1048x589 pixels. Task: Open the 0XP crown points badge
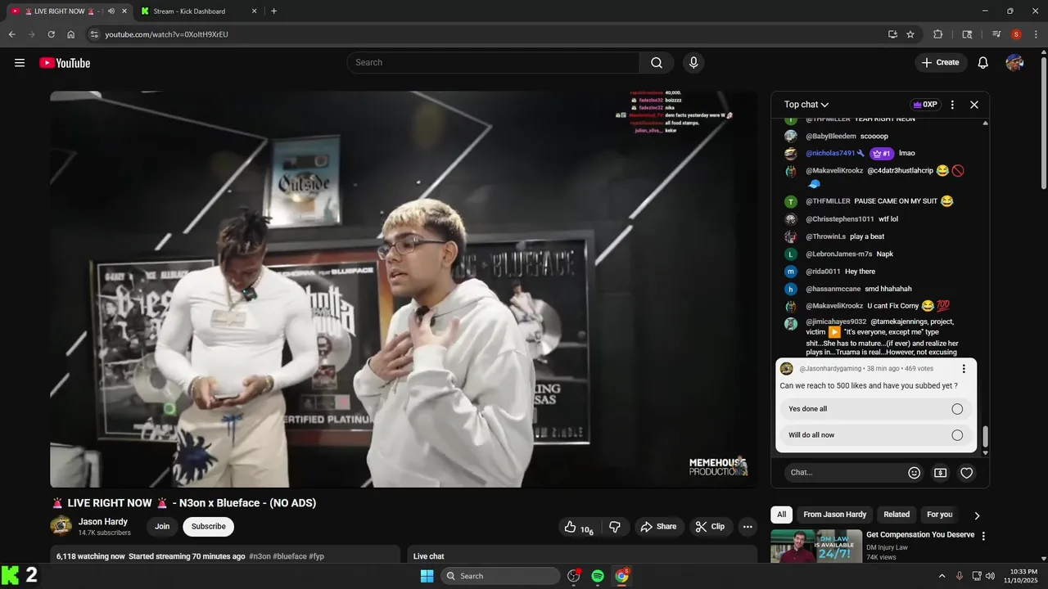point(925,105)
